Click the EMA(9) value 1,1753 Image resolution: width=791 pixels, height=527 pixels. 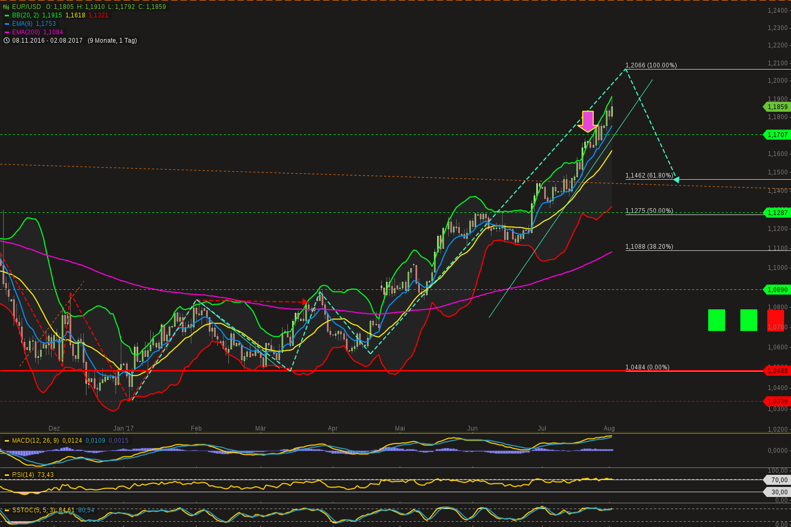pos(46,24)
